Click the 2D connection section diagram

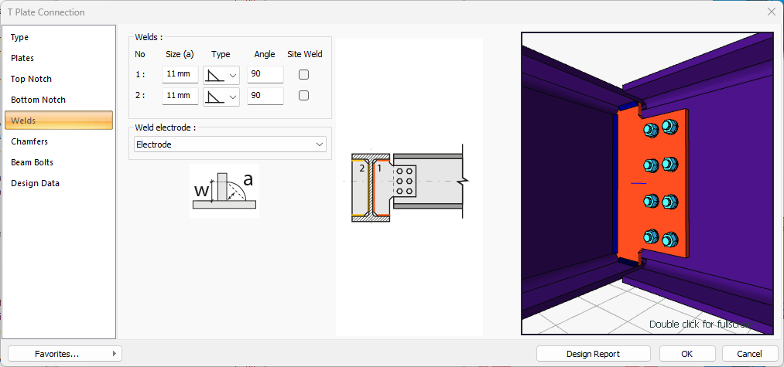408,185
